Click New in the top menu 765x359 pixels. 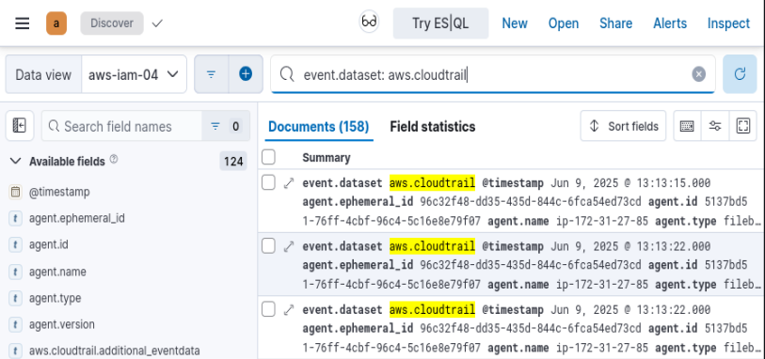(515, 23)
